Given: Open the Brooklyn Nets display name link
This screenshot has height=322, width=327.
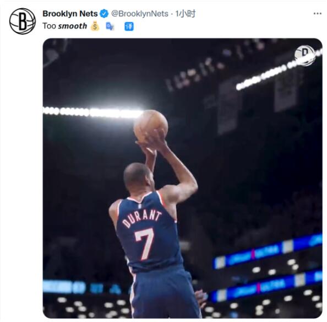Looking at the screenshot, I should click(x=70, y=14).
